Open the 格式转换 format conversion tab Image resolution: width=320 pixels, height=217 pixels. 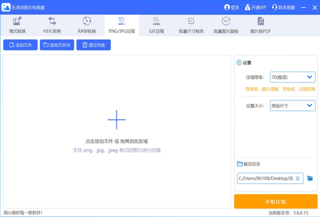point(17,25)
